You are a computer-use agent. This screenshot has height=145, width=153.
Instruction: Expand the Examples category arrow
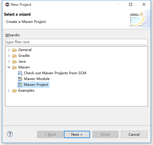pos(9,91)
